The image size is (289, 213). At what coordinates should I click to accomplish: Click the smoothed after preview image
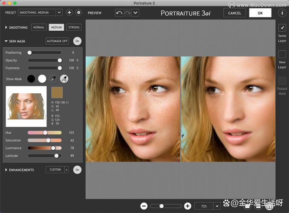pos(228,109)
